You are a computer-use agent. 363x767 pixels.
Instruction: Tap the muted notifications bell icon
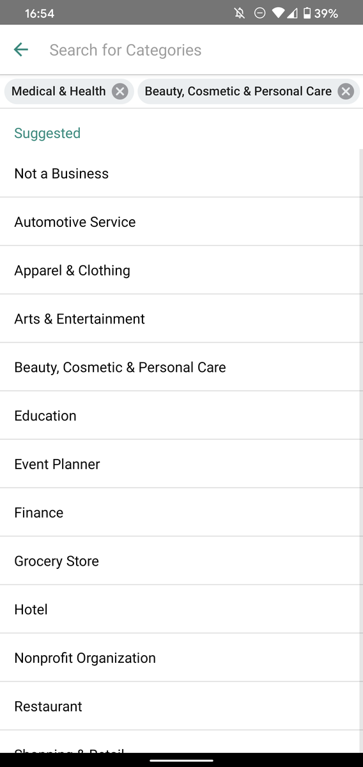point(240,13)
